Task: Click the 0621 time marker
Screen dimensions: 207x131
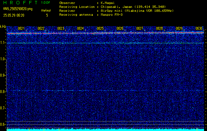Action: tap(21, 28)
